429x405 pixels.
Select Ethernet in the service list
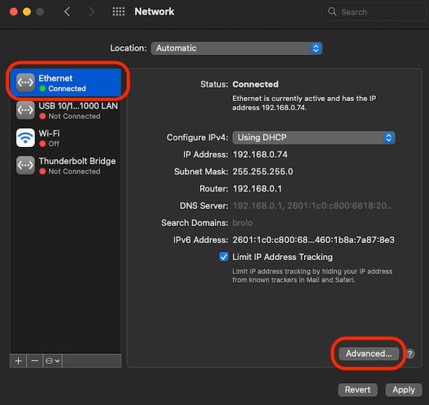click(66, 83)
